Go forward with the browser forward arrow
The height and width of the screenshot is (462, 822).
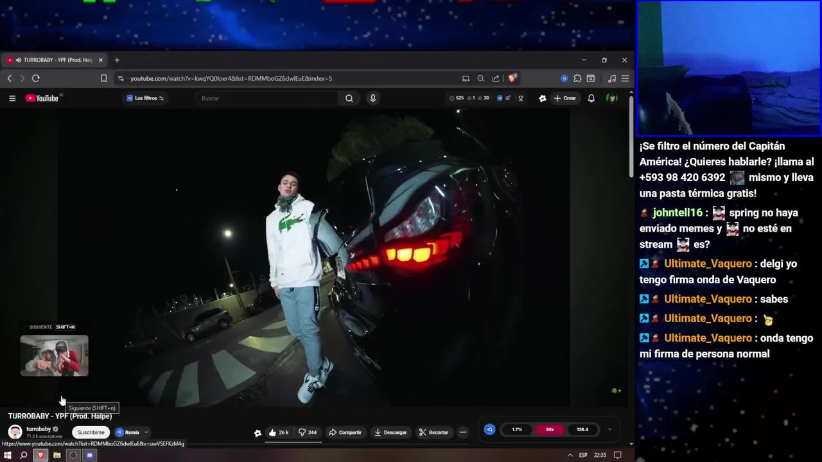22,78
